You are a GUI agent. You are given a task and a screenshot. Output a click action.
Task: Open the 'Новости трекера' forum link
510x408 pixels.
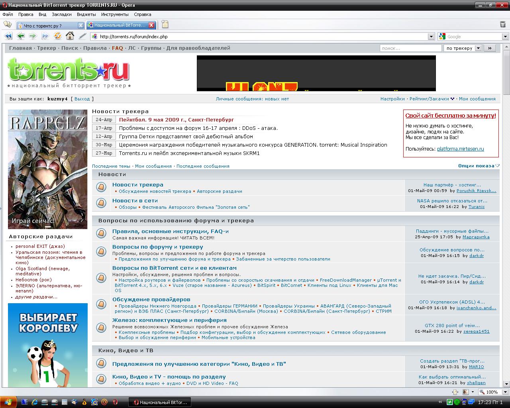137,184
